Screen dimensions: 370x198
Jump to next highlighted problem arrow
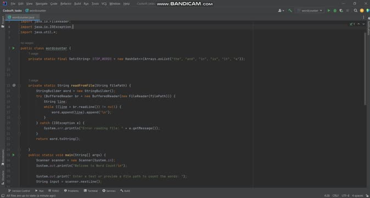[x=363, y=24]
